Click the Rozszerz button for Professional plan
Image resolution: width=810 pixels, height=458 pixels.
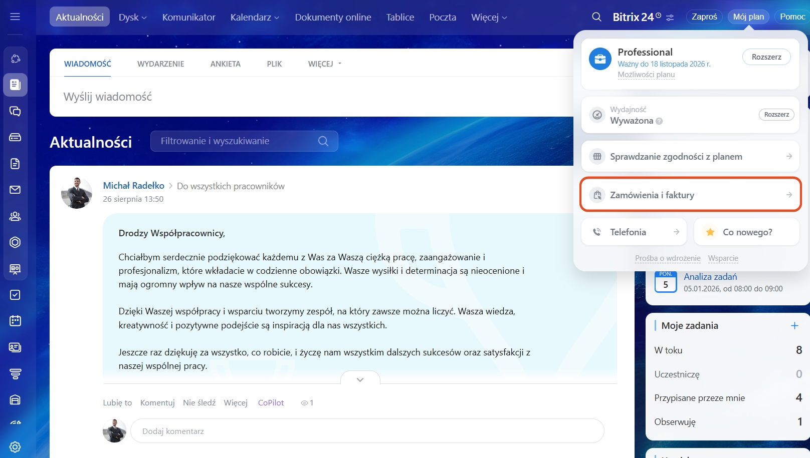(766, 57)
